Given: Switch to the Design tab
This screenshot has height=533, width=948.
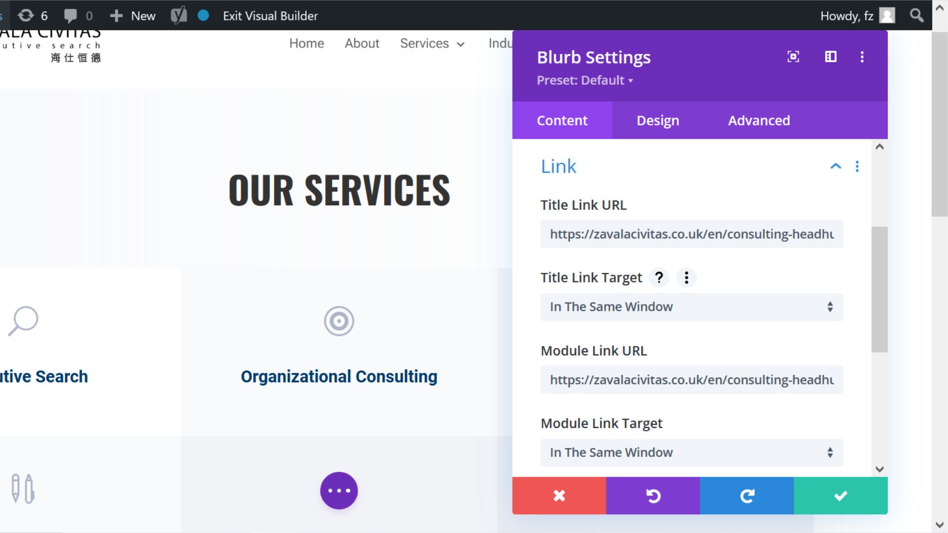Looking at the screenshot, I should 658,120.
